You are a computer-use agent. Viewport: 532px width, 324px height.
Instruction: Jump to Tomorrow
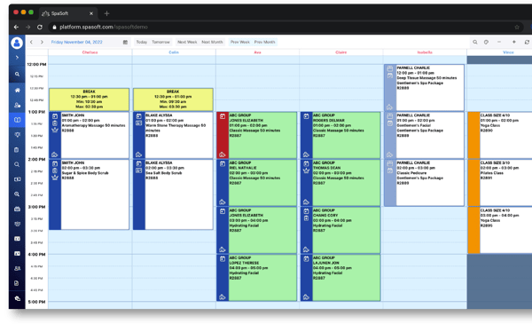[x=160, y=42]
